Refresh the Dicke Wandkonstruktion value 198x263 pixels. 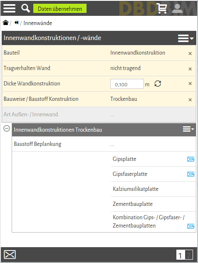click(x=158, y=83)
